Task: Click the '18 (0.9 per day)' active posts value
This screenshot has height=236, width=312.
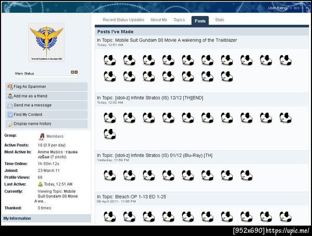Action: [51, 145]
